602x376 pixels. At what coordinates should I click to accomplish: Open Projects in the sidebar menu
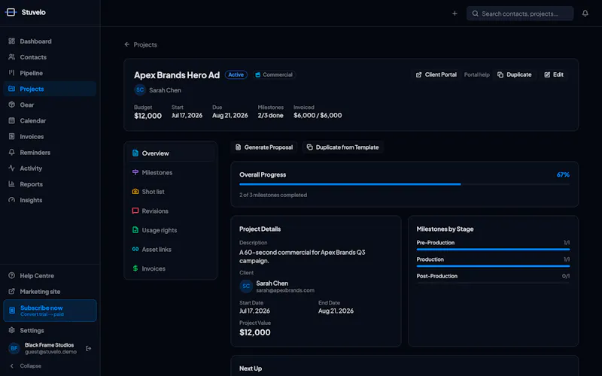[50, 89]
